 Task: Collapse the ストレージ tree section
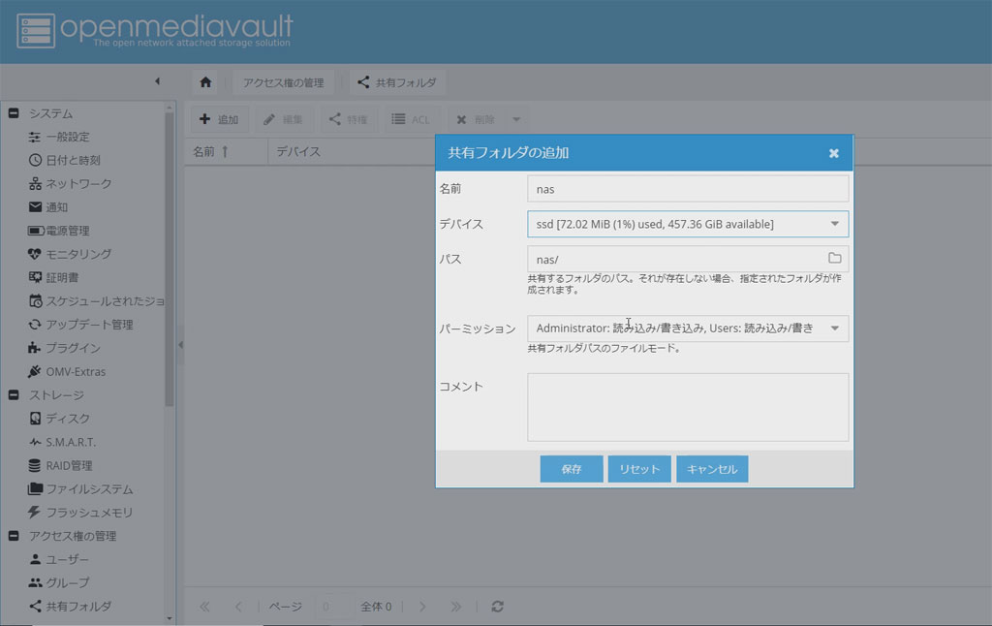coord(14,395)
